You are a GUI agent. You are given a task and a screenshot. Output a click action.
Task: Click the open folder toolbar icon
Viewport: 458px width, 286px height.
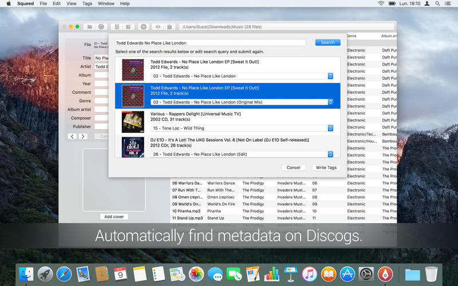tap(90, 26)
